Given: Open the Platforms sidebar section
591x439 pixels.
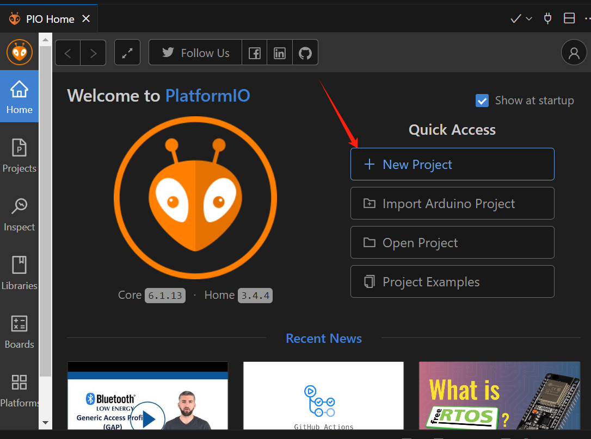Looking at the screenshot, I should click(x=19, y=390).
